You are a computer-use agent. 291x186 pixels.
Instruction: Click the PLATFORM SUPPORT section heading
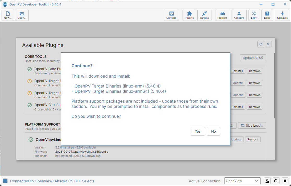tap(42, 124)
